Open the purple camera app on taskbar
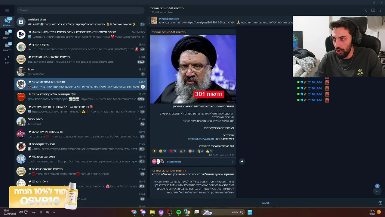This screenshot has width=385, height=217. tap(161, 212)
